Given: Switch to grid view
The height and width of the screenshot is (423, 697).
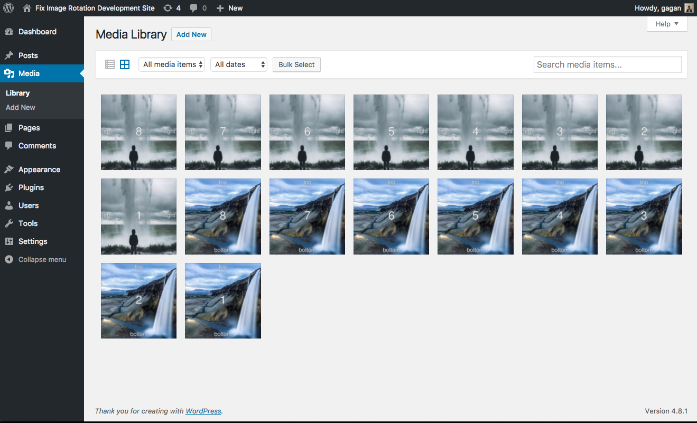Looking at the screenshot, I should click(x=125, y=64).
